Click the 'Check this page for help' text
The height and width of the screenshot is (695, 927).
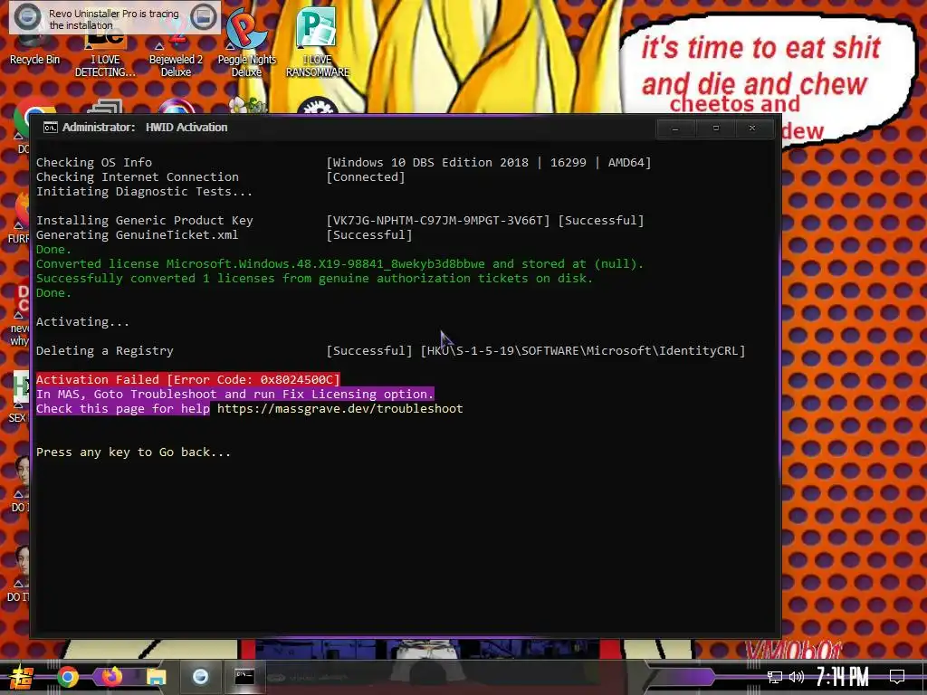click(123, 409)
